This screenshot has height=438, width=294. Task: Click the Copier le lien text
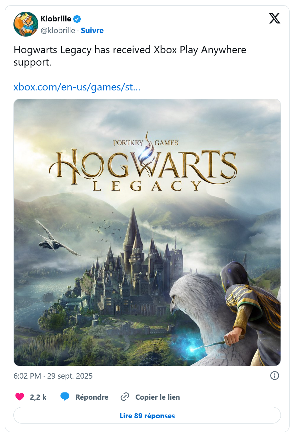[x=157, y=397]
